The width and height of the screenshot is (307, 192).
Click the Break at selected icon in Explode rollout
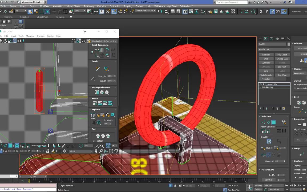(91, 115)
